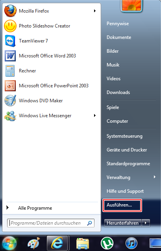Expand Alle Programme arrow

[7, 208]
